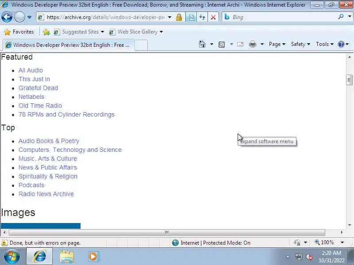Viewport: 354px width, 265px height.
Task: Click the vertical scrollbar up arrow
Action: pos(350,57)
